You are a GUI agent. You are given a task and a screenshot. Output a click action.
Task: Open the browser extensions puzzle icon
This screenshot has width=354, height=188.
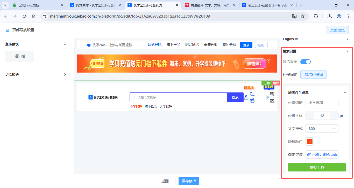(x=316, y=16)
